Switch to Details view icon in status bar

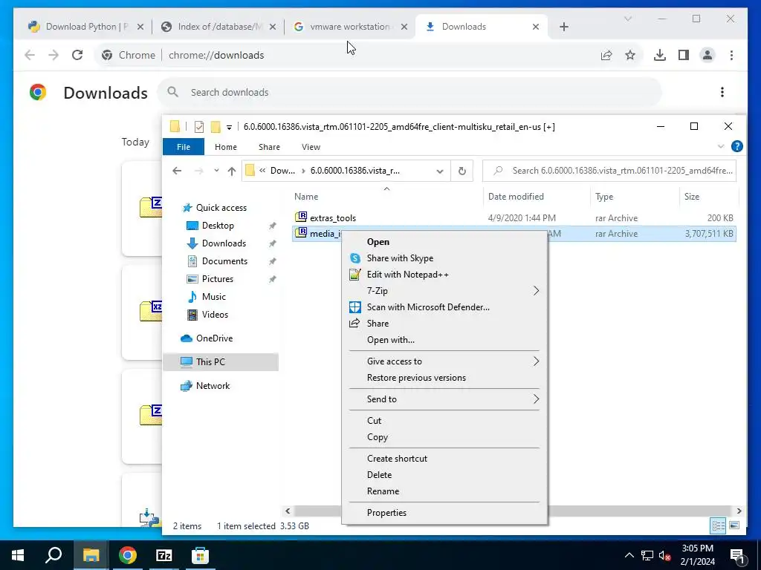(719, 525)
